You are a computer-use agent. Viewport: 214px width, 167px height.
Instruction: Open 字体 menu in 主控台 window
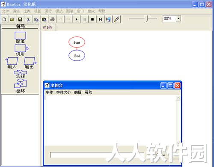49,92
